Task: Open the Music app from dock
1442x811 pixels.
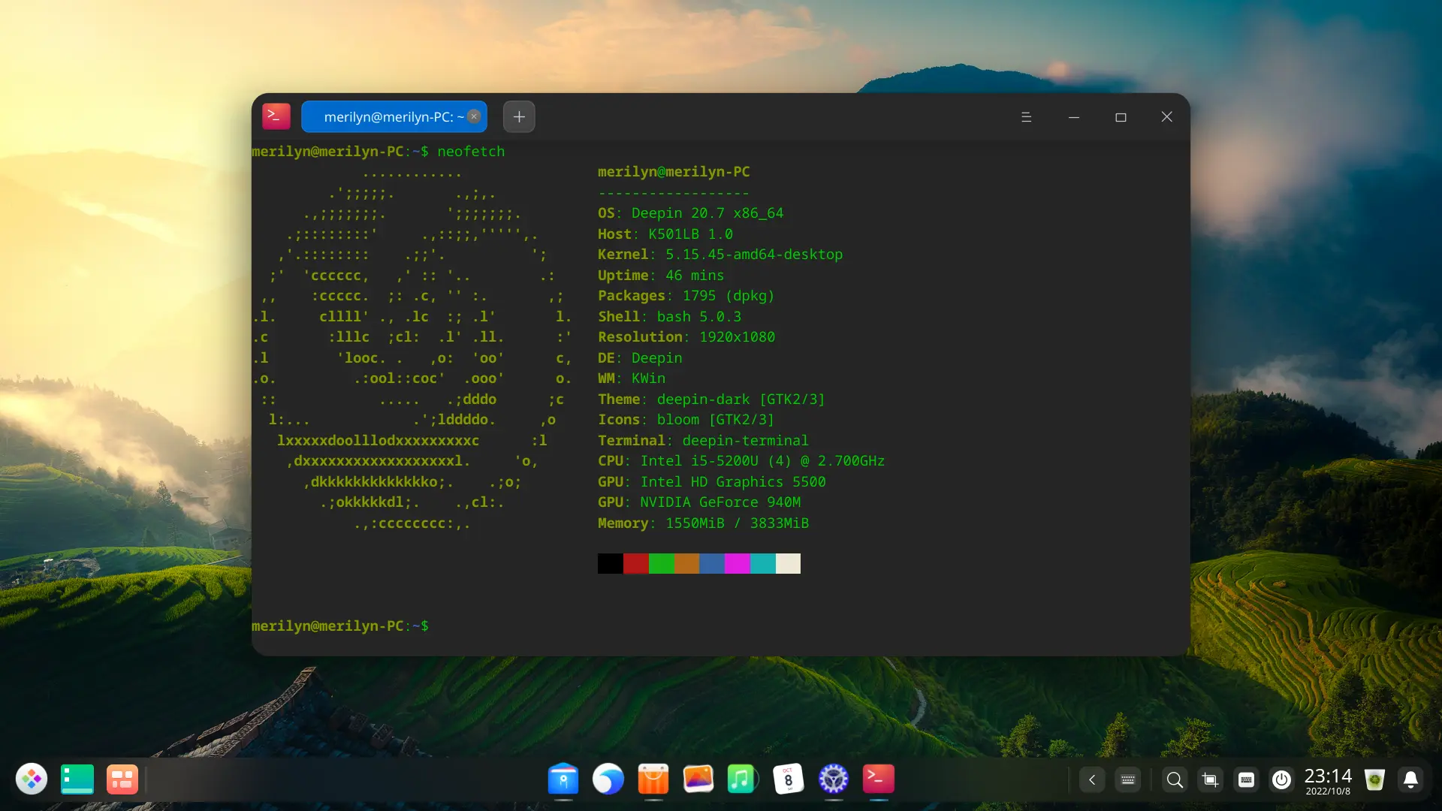Action: coord(742,779)
